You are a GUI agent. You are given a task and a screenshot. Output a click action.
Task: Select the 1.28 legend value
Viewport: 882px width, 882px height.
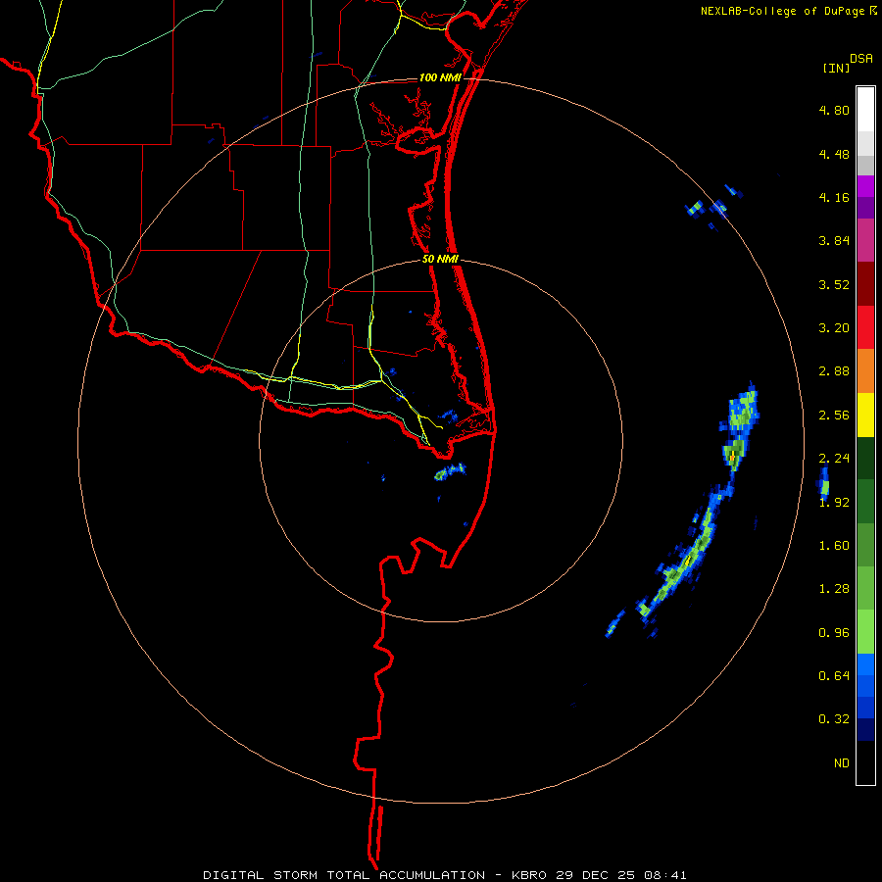834,589
